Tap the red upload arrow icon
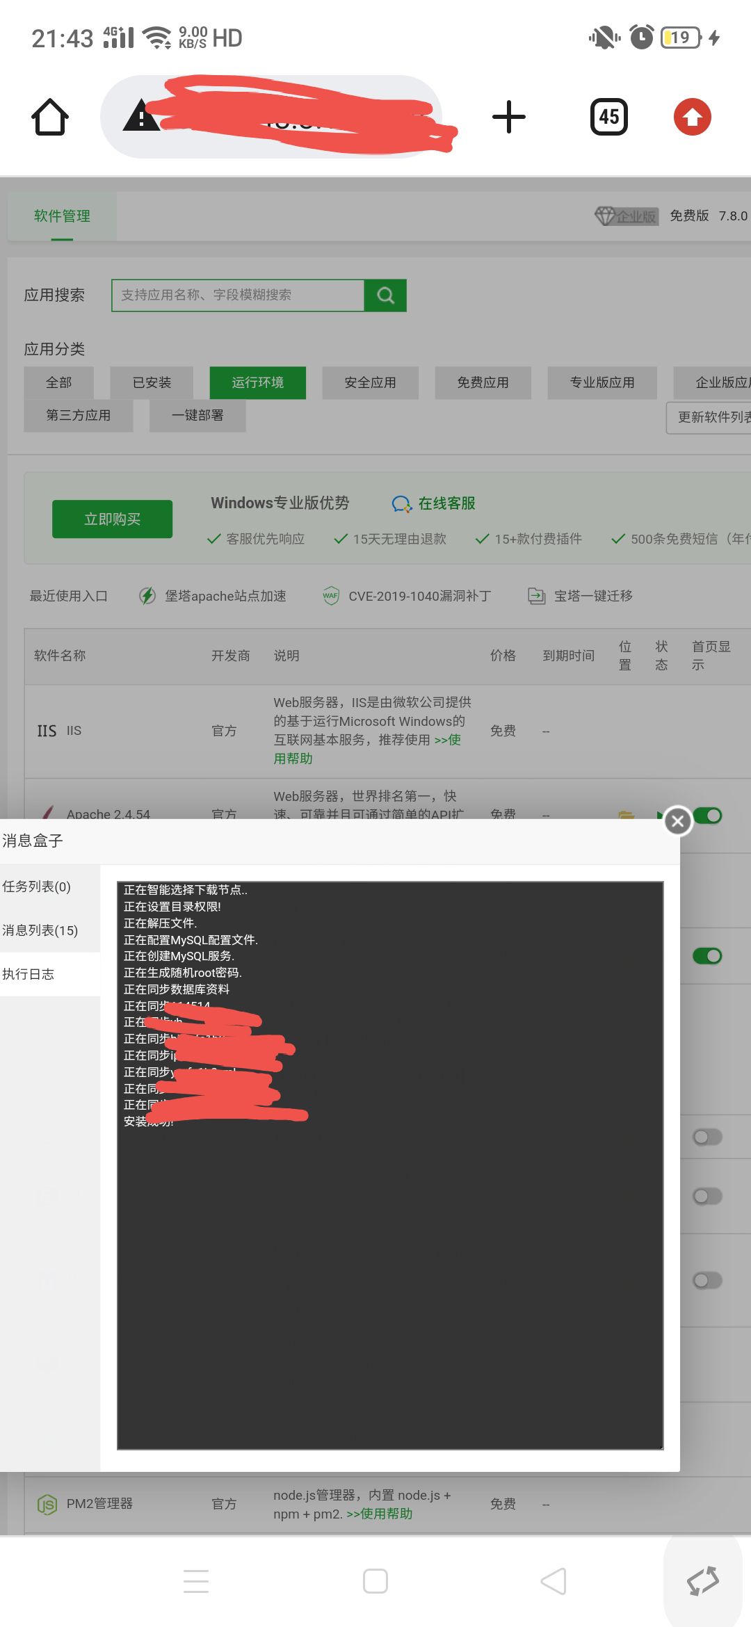Image resolution: width=751 pixels, height=1627 pixels. [x=692, y=117]
